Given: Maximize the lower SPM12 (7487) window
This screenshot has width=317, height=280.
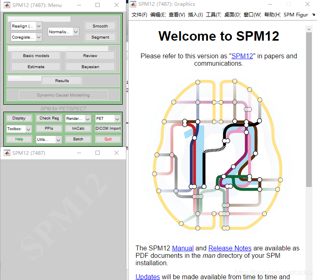Looking at the screenshot, I should (98, 153).
